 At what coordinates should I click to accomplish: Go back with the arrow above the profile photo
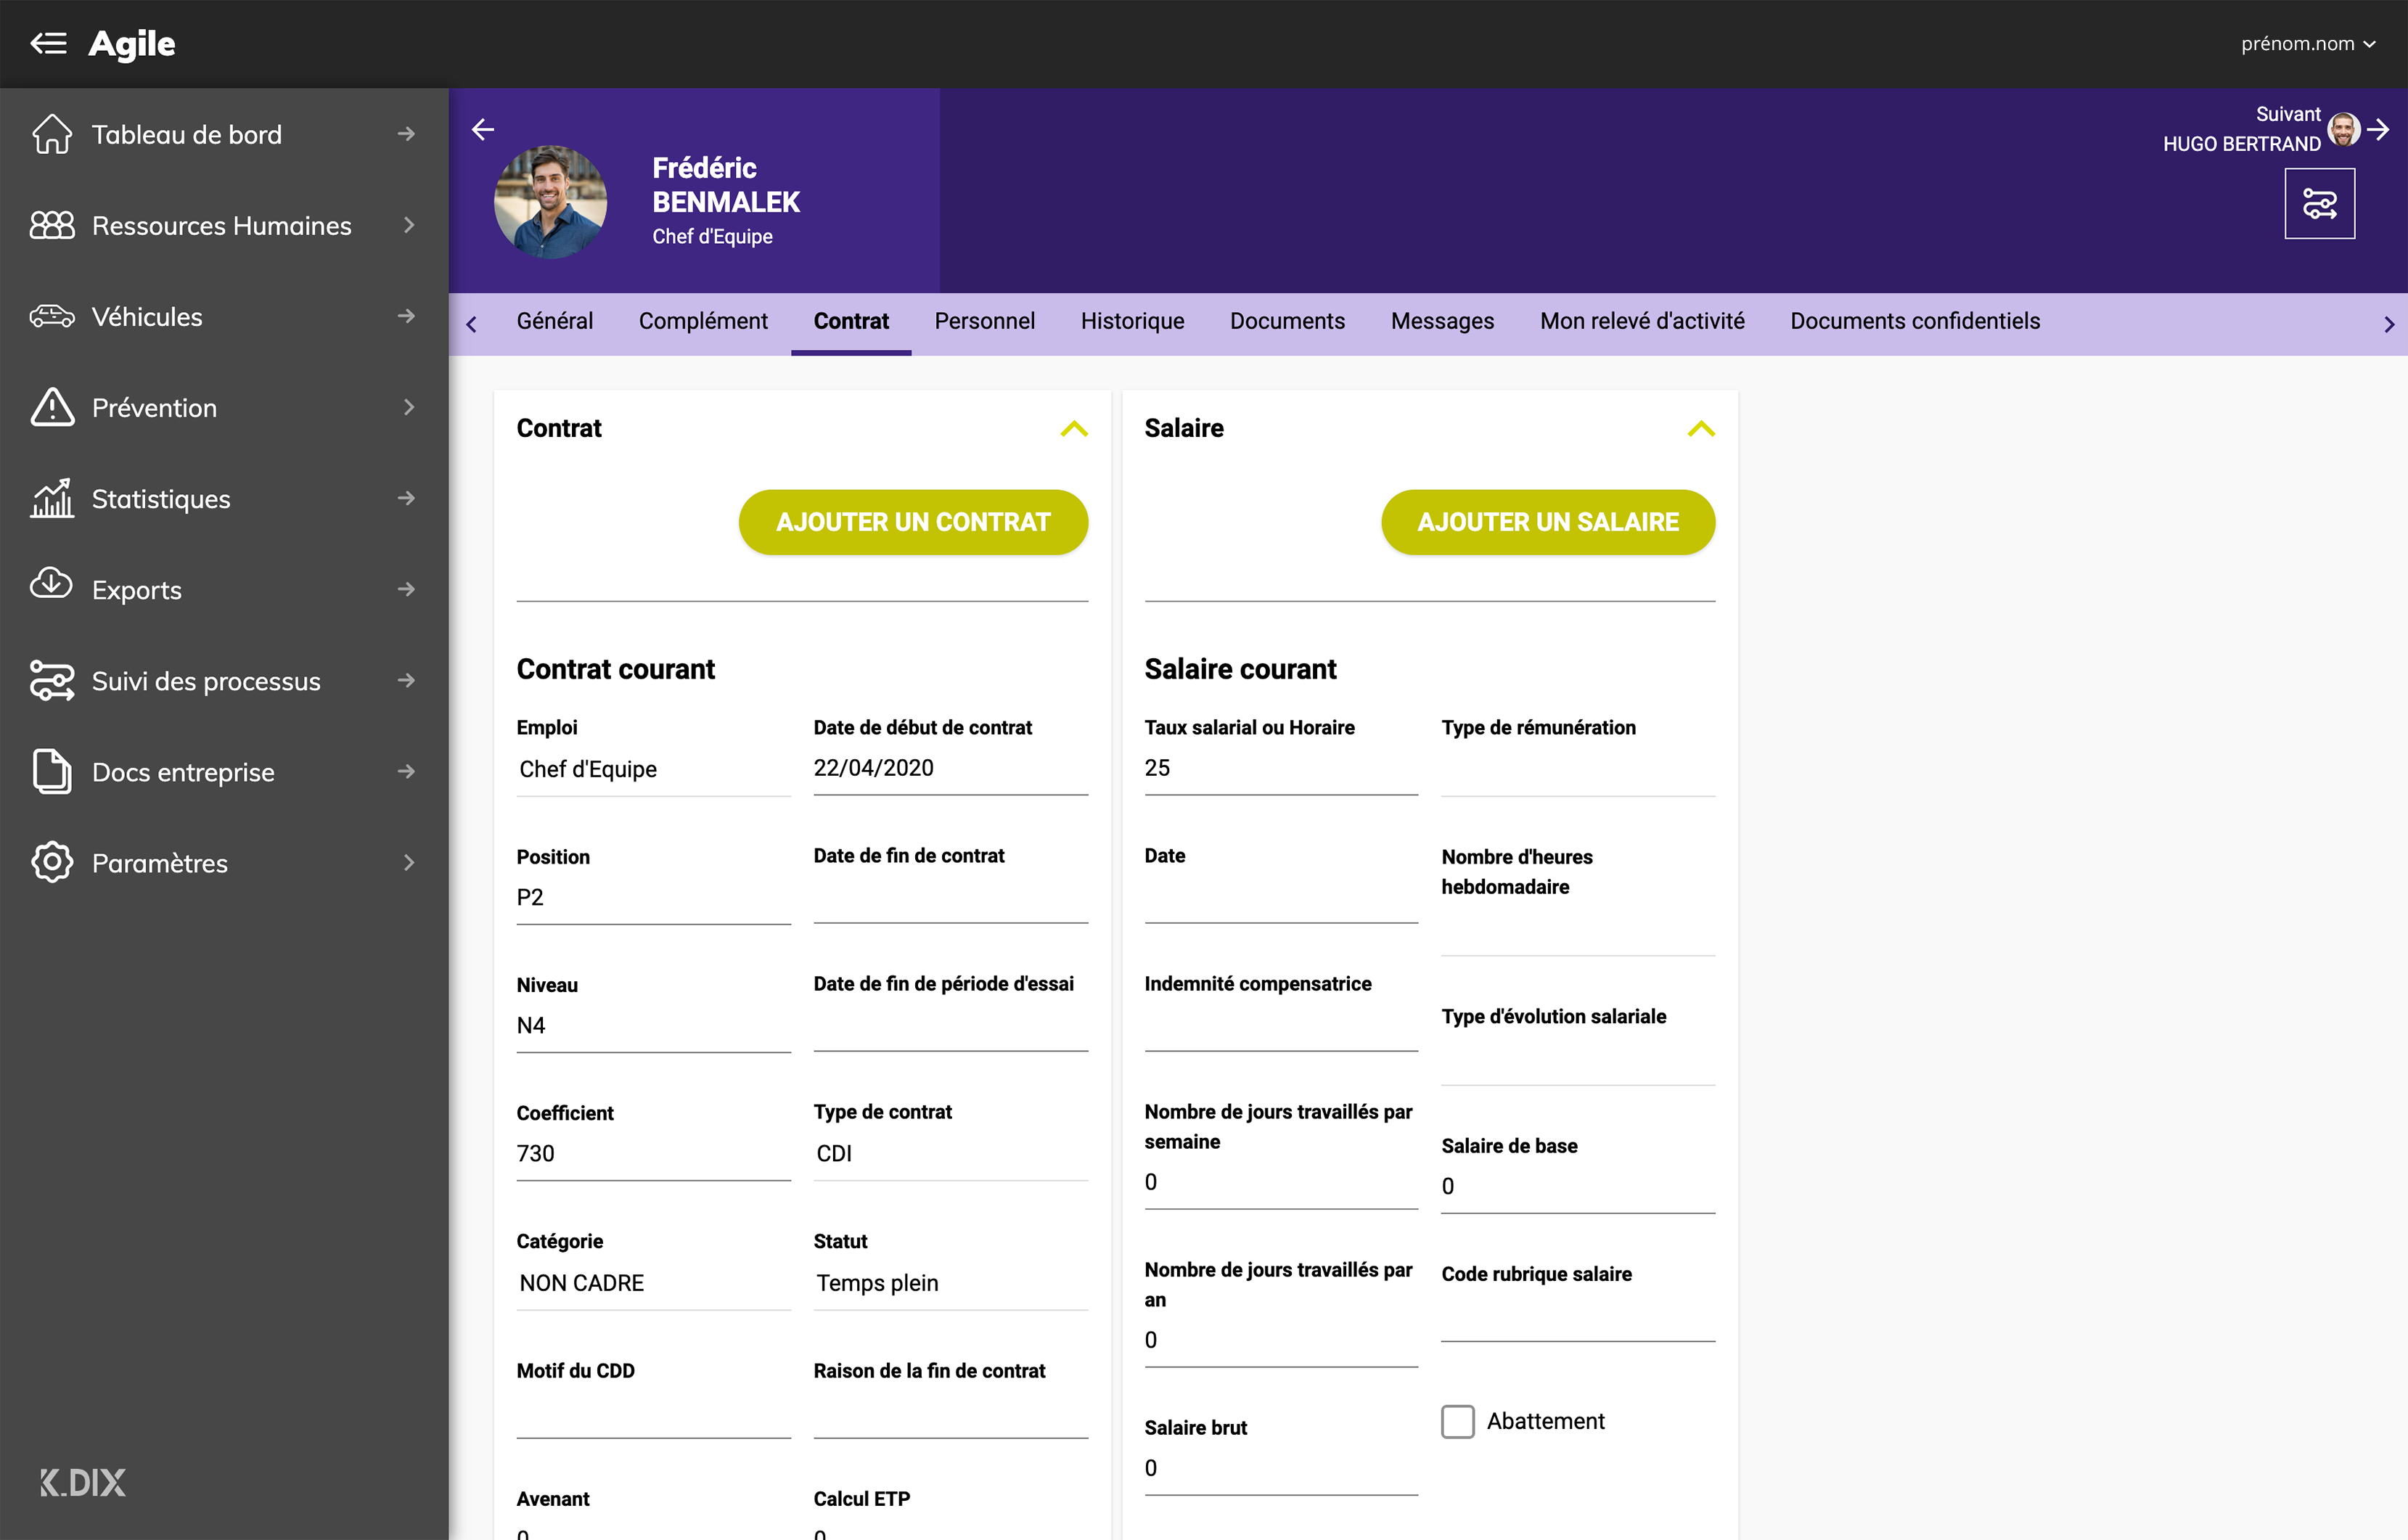483,129
